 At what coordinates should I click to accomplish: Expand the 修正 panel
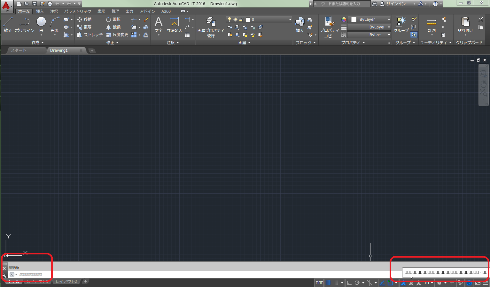click(x=112, y=43)
